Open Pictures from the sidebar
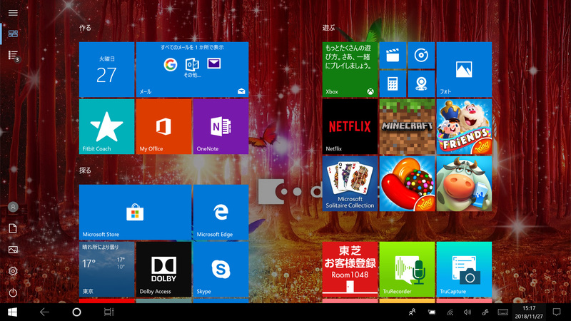The width and height of the screenshot is (571, 321). (x=13, y=250)
